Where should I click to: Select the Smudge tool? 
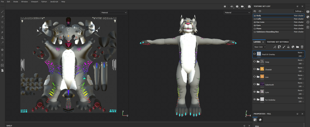click(x=2, y=32)
